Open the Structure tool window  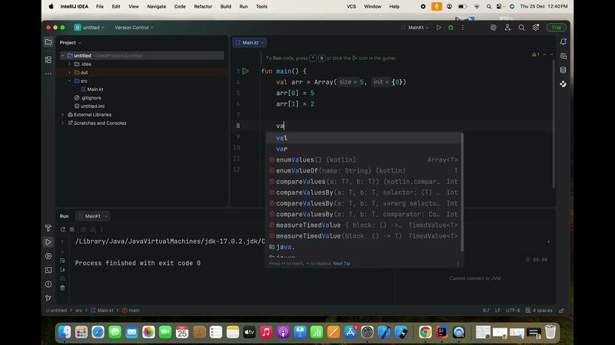coord(48,58)
